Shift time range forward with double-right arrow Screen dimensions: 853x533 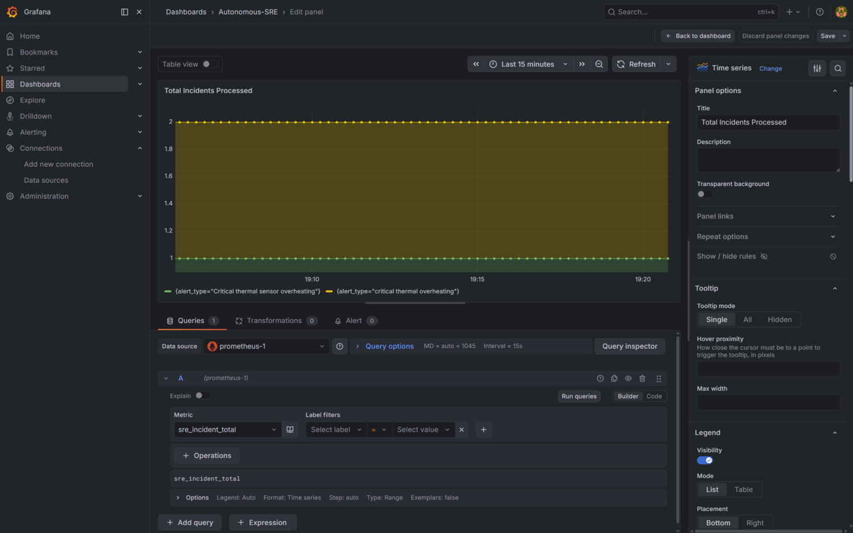point(582,64)
